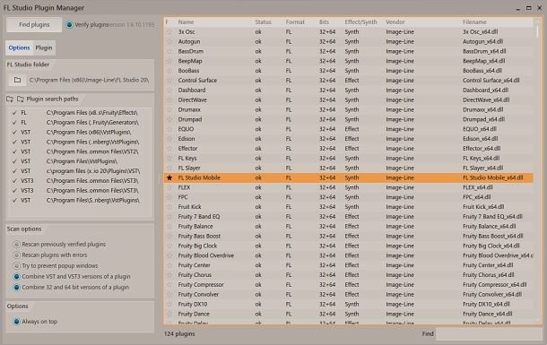Sort the list by Status column
This screenshot has height=345, width=547.
click(x=263, y=22)
